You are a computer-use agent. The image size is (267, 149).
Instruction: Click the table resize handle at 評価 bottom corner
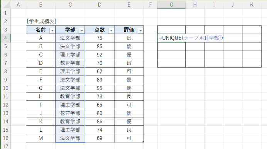tap(143, 142)
